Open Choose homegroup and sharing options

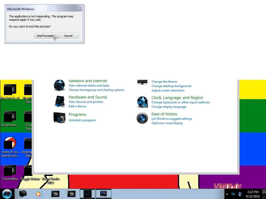[x=96, y=90]
